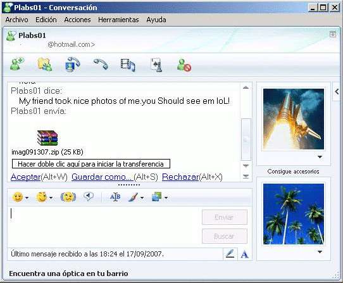Image resolution: width=343 pixels, height=283 pixels.
Task: Switch to text mode with the A icon
Action: 244,255
